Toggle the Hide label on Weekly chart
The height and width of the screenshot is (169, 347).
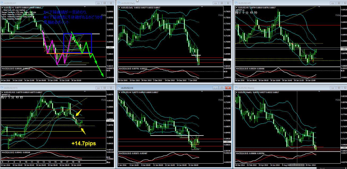click(x=337, y=100)
